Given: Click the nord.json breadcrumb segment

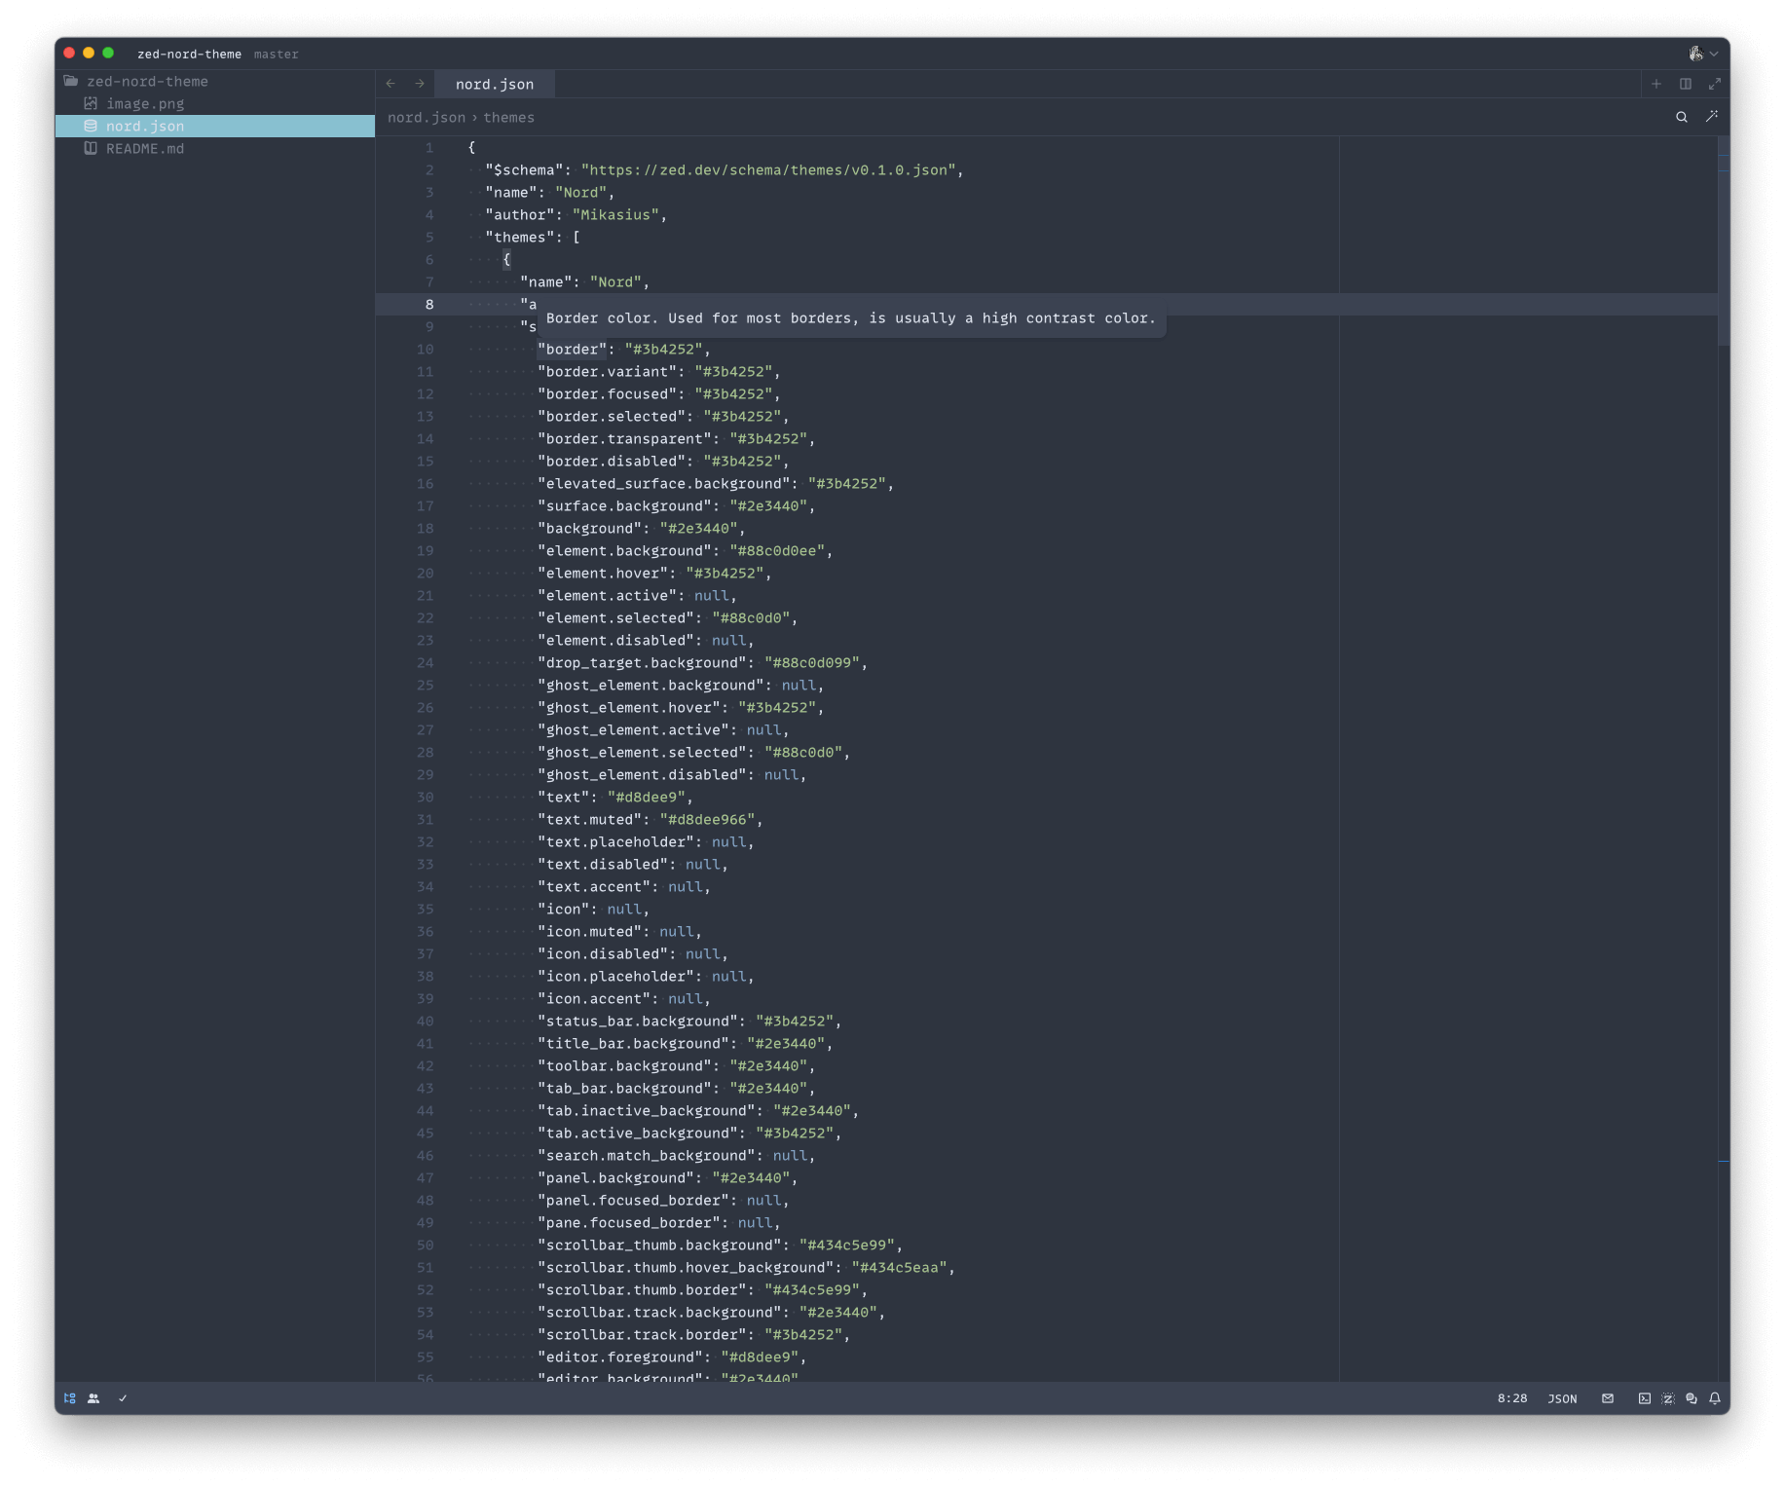Looking at the screenshot, I should [427, 117].
